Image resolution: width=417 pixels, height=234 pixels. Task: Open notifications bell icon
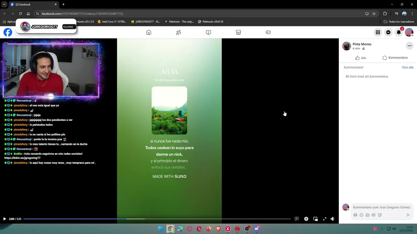399,32
